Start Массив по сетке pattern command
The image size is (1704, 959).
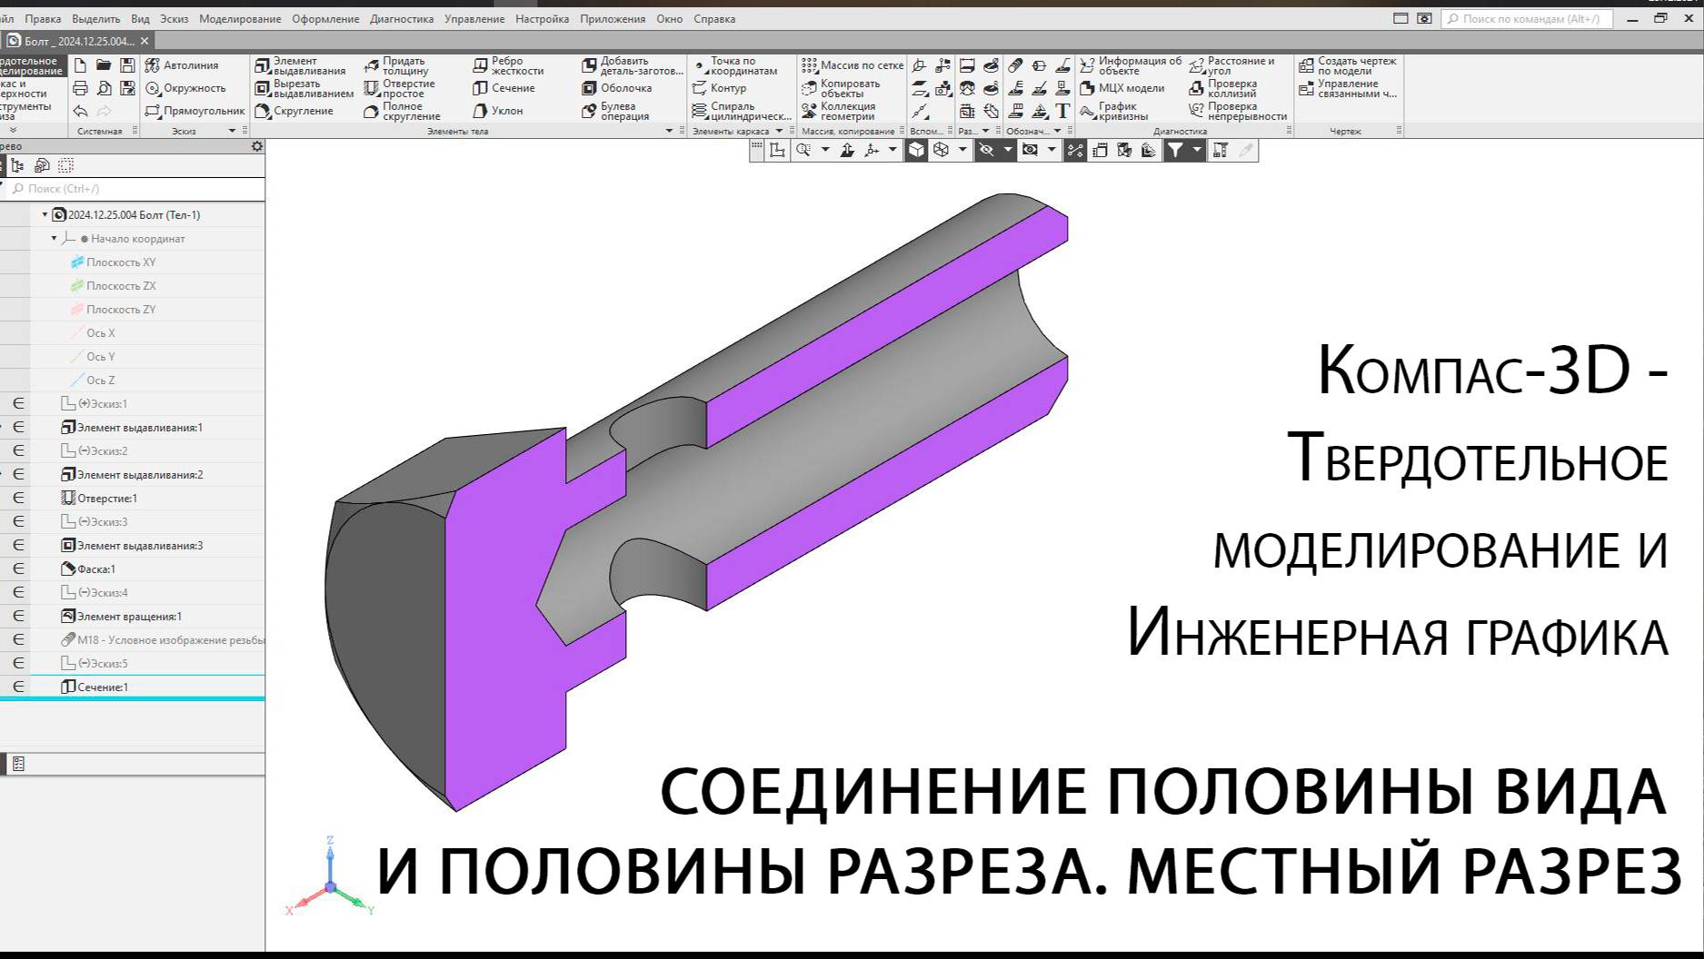(852, 65)
